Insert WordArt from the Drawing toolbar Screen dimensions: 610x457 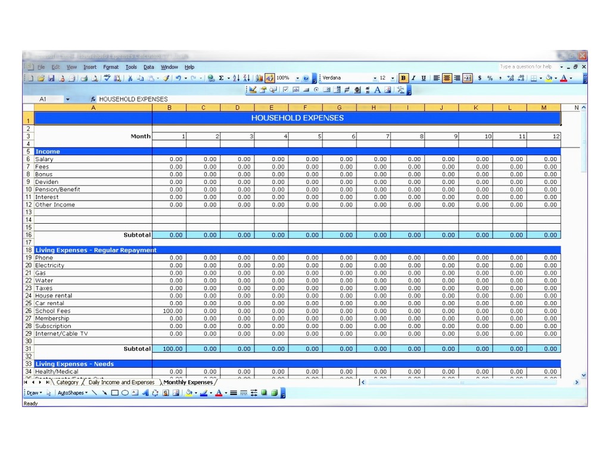[x=145, y=393]
